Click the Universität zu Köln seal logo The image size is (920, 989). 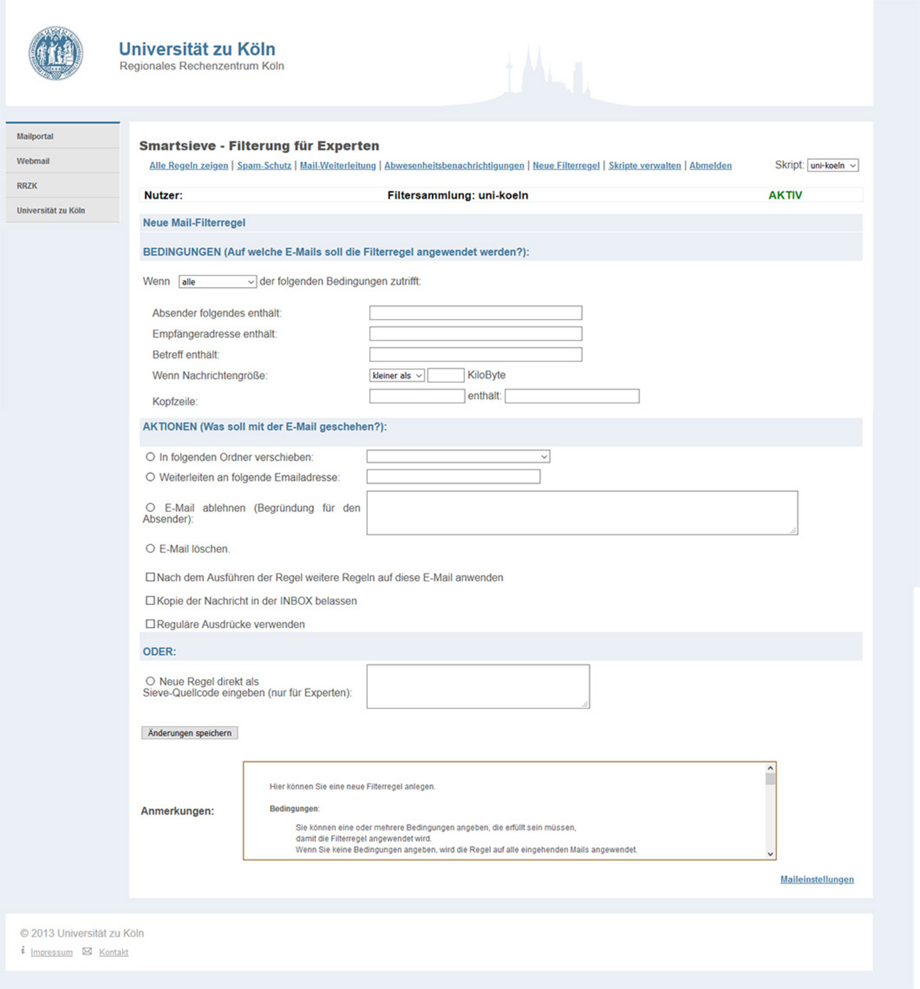click(x=56, y=53)
